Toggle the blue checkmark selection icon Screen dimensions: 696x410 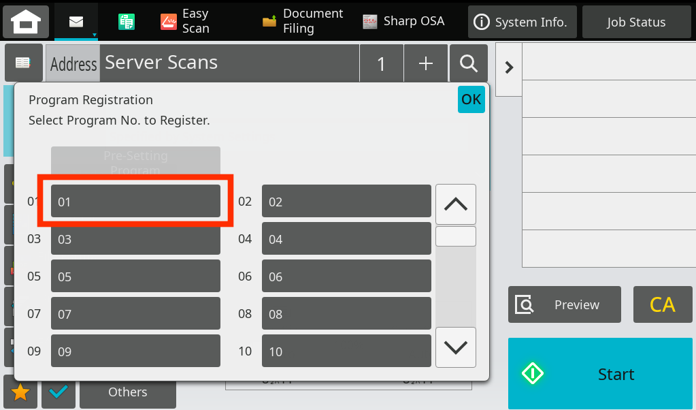pyautogui.click(x=58, y=392)
